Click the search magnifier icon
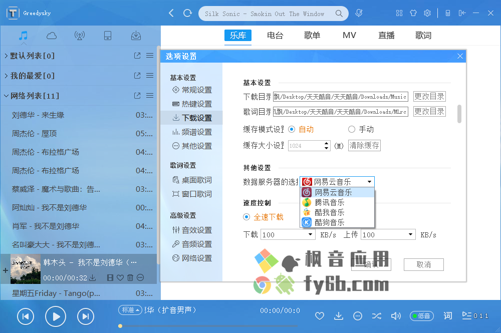This screenshot has width=501, height=333. click(x=339, y=14)
